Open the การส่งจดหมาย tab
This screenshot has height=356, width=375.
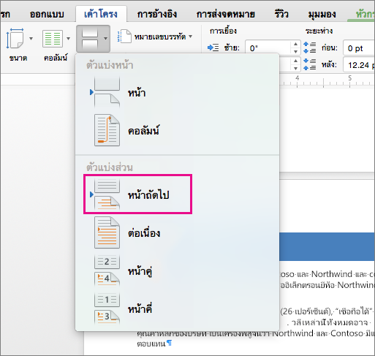[x=226, y=14]
